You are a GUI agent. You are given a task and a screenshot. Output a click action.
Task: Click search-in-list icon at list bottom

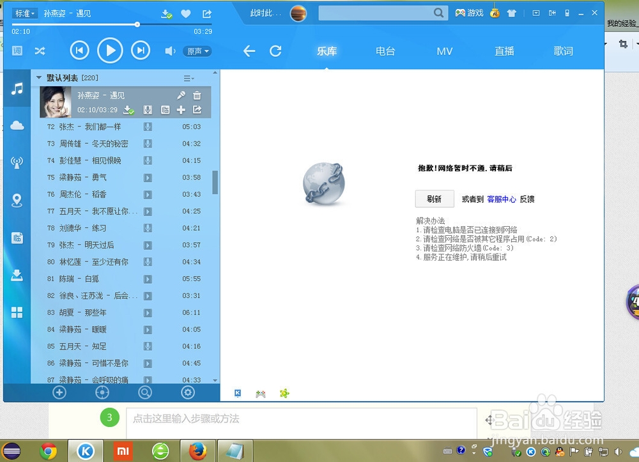(x=144, y=393)
